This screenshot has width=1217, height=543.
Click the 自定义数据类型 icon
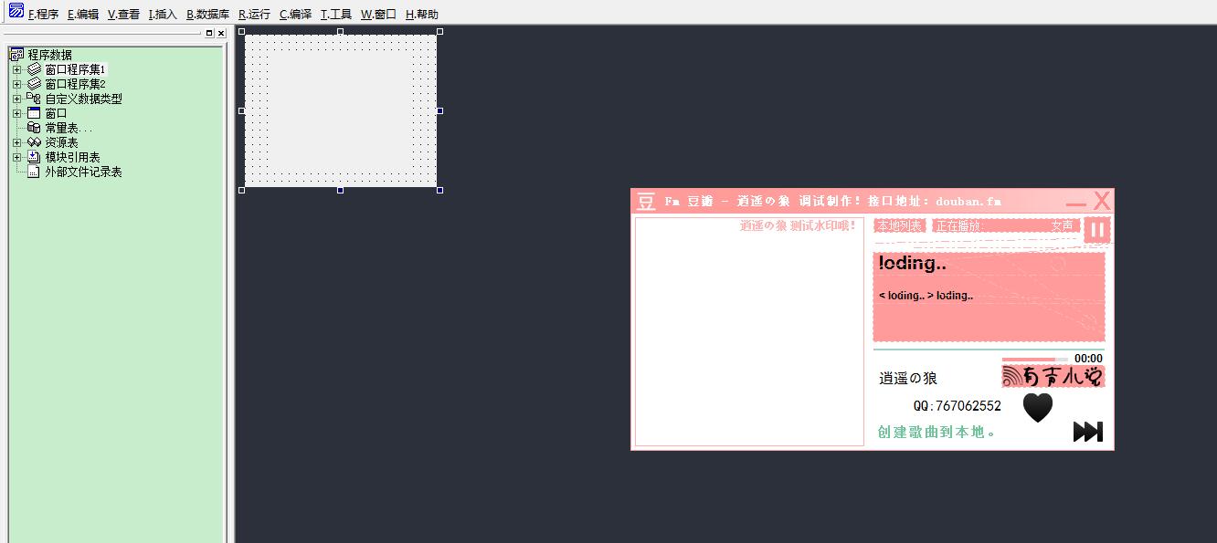pyautogui.click(x=34, y=99)
